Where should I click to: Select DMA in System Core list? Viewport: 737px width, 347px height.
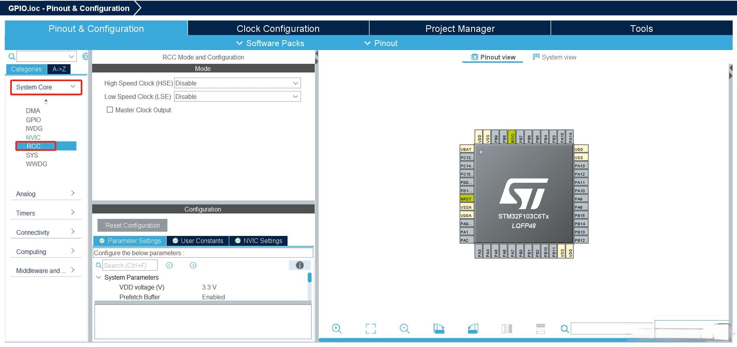coord(33,111)
